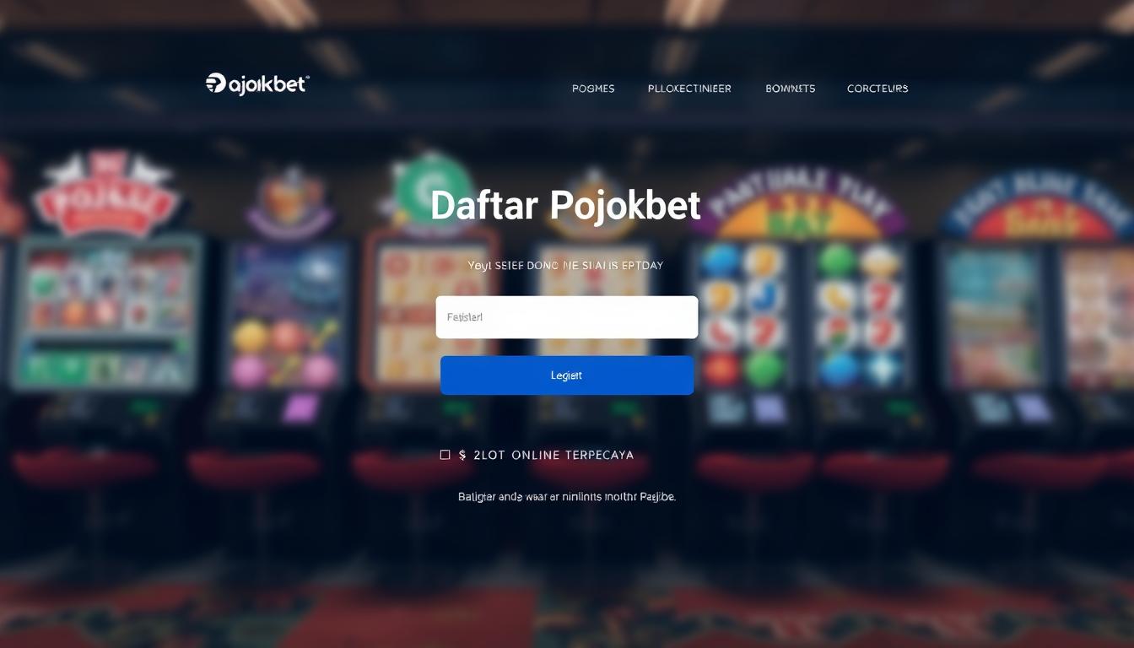This screenshot has width=1134, height=648.
Task: Click the blue Legieit button
Action: point(567,375)
